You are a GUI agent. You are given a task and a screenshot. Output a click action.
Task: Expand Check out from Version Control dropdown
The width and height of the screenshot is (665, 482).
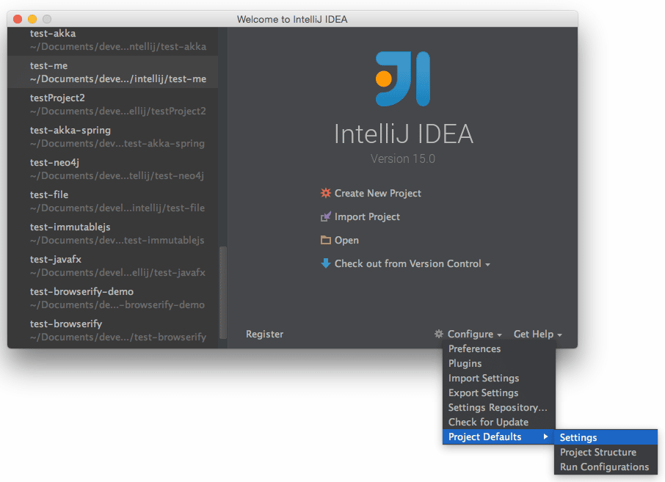tap(487, 265)
